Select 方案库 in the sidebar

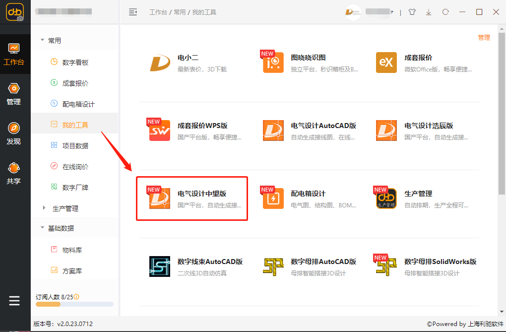[x=74, y=270]
